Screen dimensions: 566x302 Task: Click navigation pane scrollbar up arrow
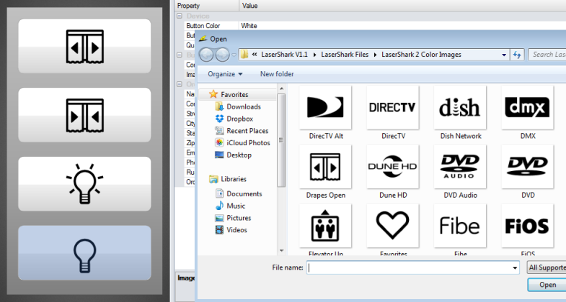tap(281, 88)
